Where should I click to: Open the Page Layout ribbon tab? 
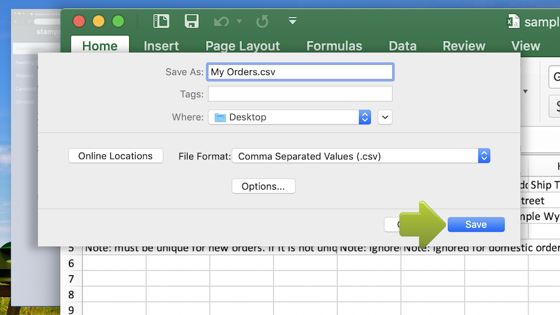pos(242,46)
